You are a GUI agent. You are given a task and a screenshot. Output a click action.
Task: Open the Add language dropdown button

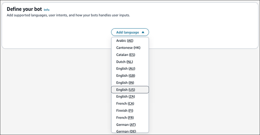[130, 32]
